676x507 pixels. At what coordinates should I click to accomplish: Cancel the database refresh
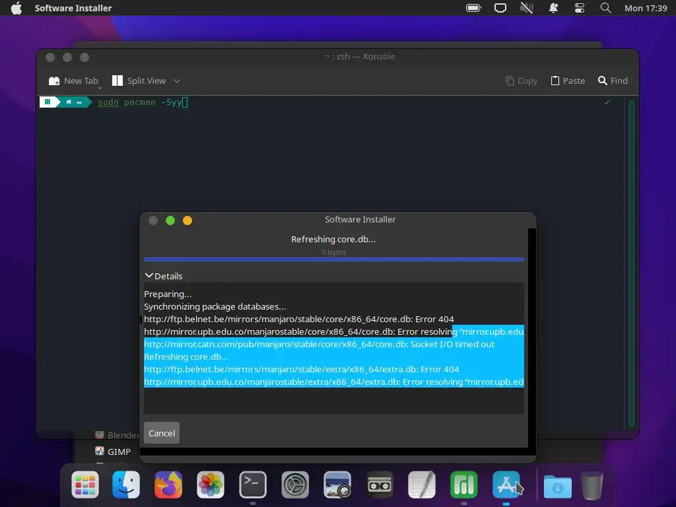pyautogui.click(x=162, y=433)
